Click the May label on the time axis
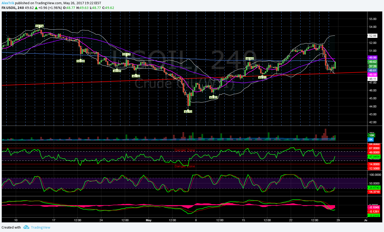Screen dimensions: 384x232 (149, 220)
